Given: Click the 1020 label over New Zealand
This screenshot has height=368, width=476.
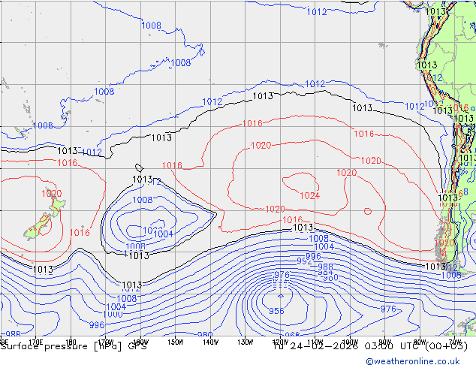Looking at the screenshot, I should point(52,194).
